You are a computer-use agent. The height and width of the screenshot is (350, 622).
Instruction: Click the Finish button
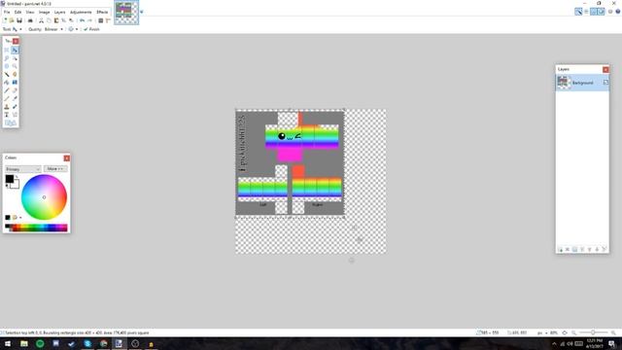[91, 29]
